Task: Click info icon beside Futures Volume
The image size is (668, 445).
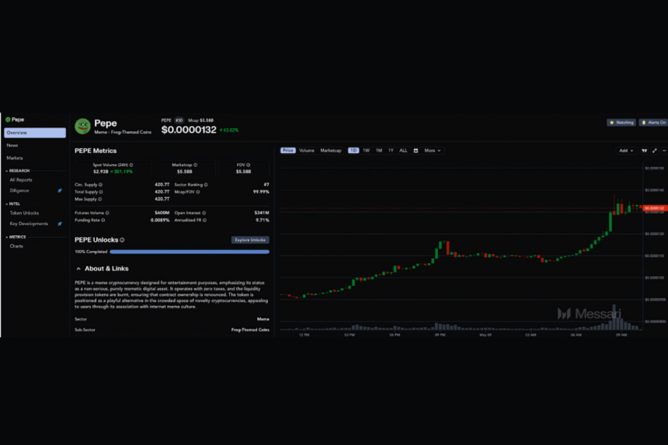Action: [x=107, y=213]
